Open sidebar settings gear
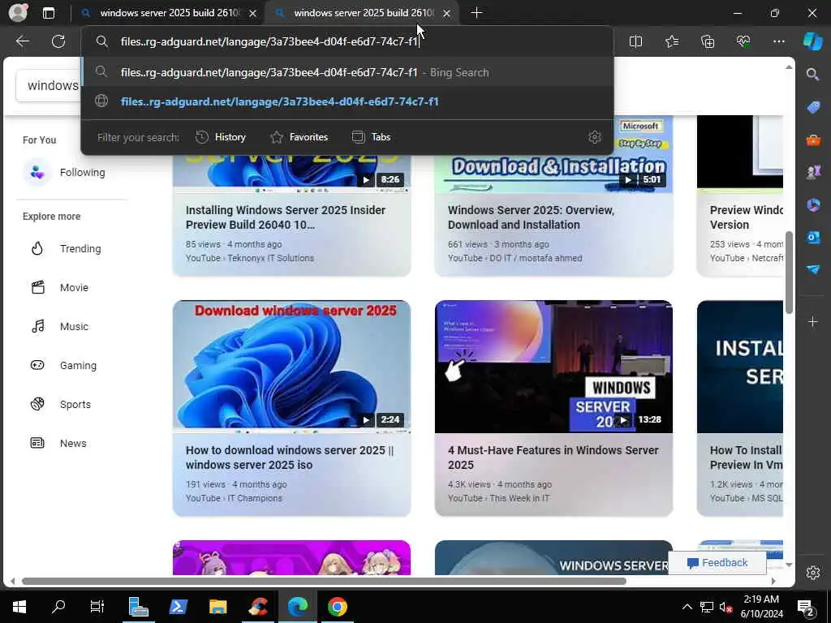The image size is (831, 623). click(813, 573)
